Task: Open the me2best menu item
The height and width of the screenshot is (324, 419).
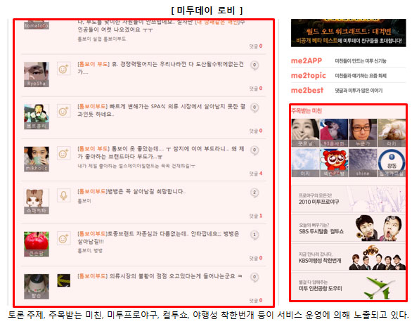Action: 307,90
